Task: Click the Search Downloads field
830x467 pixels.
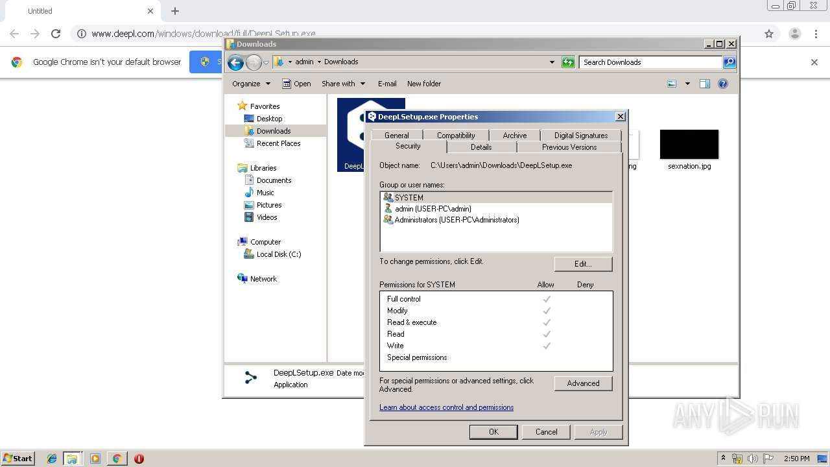Action: coord(650,62)
